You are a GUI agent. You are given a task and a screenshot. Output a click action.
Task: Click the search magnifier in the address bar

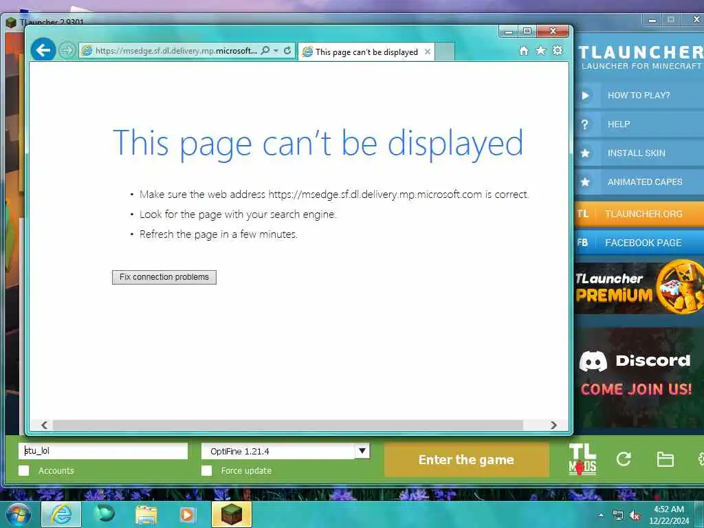coord(265,51)
